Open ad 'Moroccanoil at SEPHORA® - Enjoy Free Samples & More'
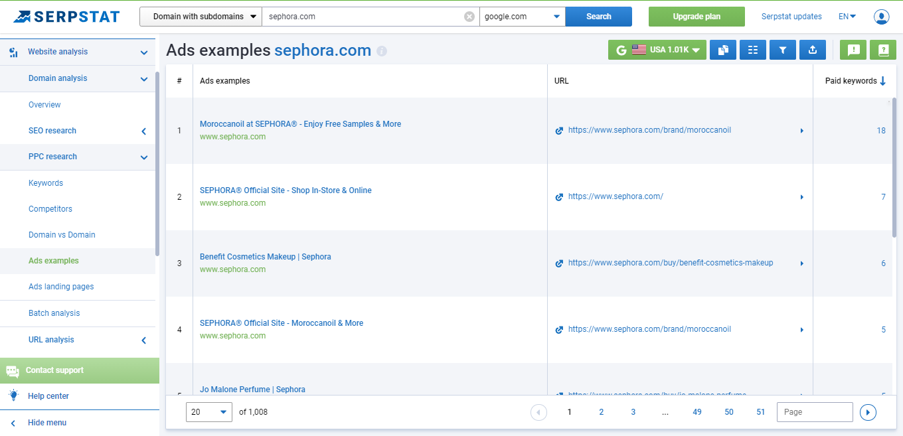Viewport: 903px width, 436px height. (301, 124)
